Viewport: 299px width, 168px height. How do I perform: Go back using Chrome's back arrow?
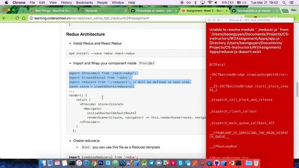coord(4,18)
